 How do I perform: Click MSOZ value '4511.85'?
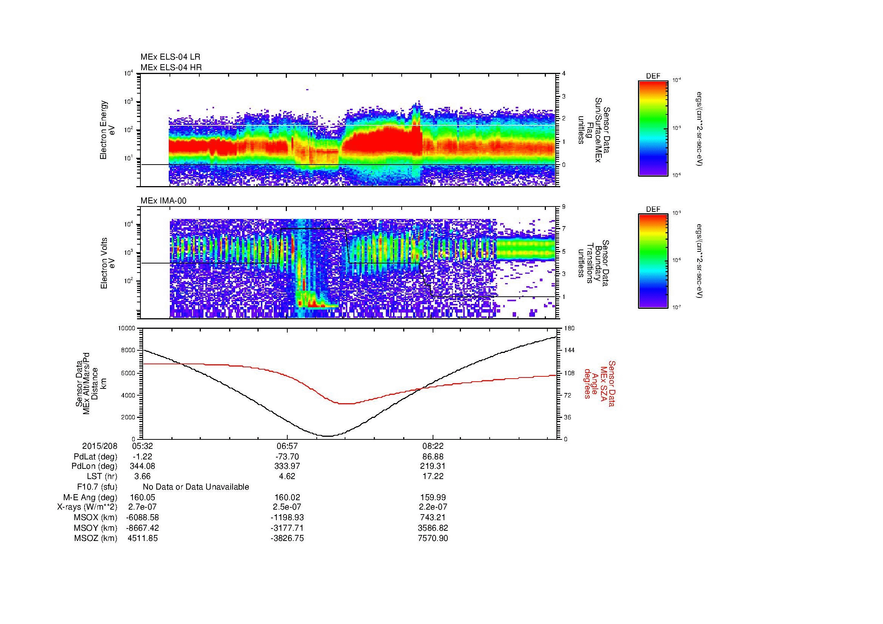pos(143,538)
